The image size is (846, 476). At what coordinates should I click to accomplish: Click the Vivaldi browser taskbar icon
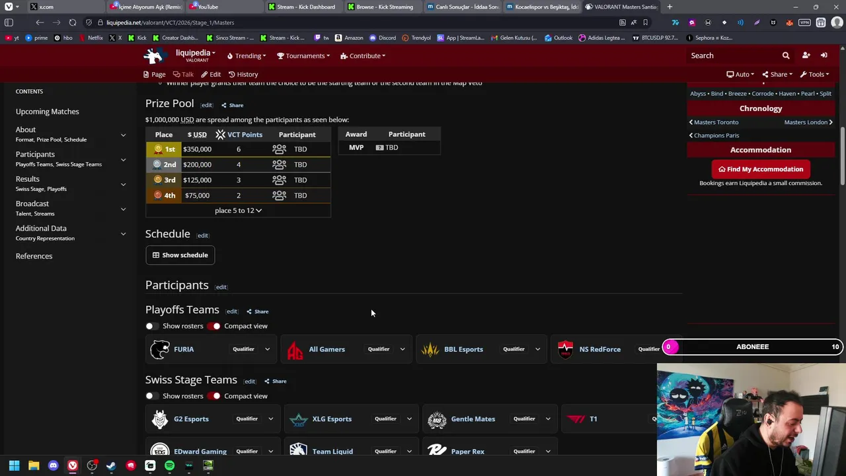click(73, 466)
